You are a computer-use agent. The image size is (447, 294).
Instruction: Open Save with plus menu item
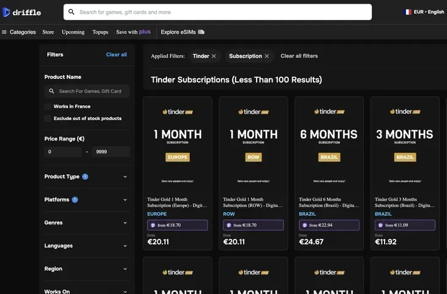[133, 32]
